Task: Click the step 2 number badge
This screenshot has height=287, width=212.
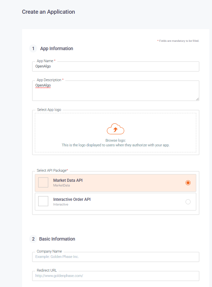Action: (x=33, y=239)
